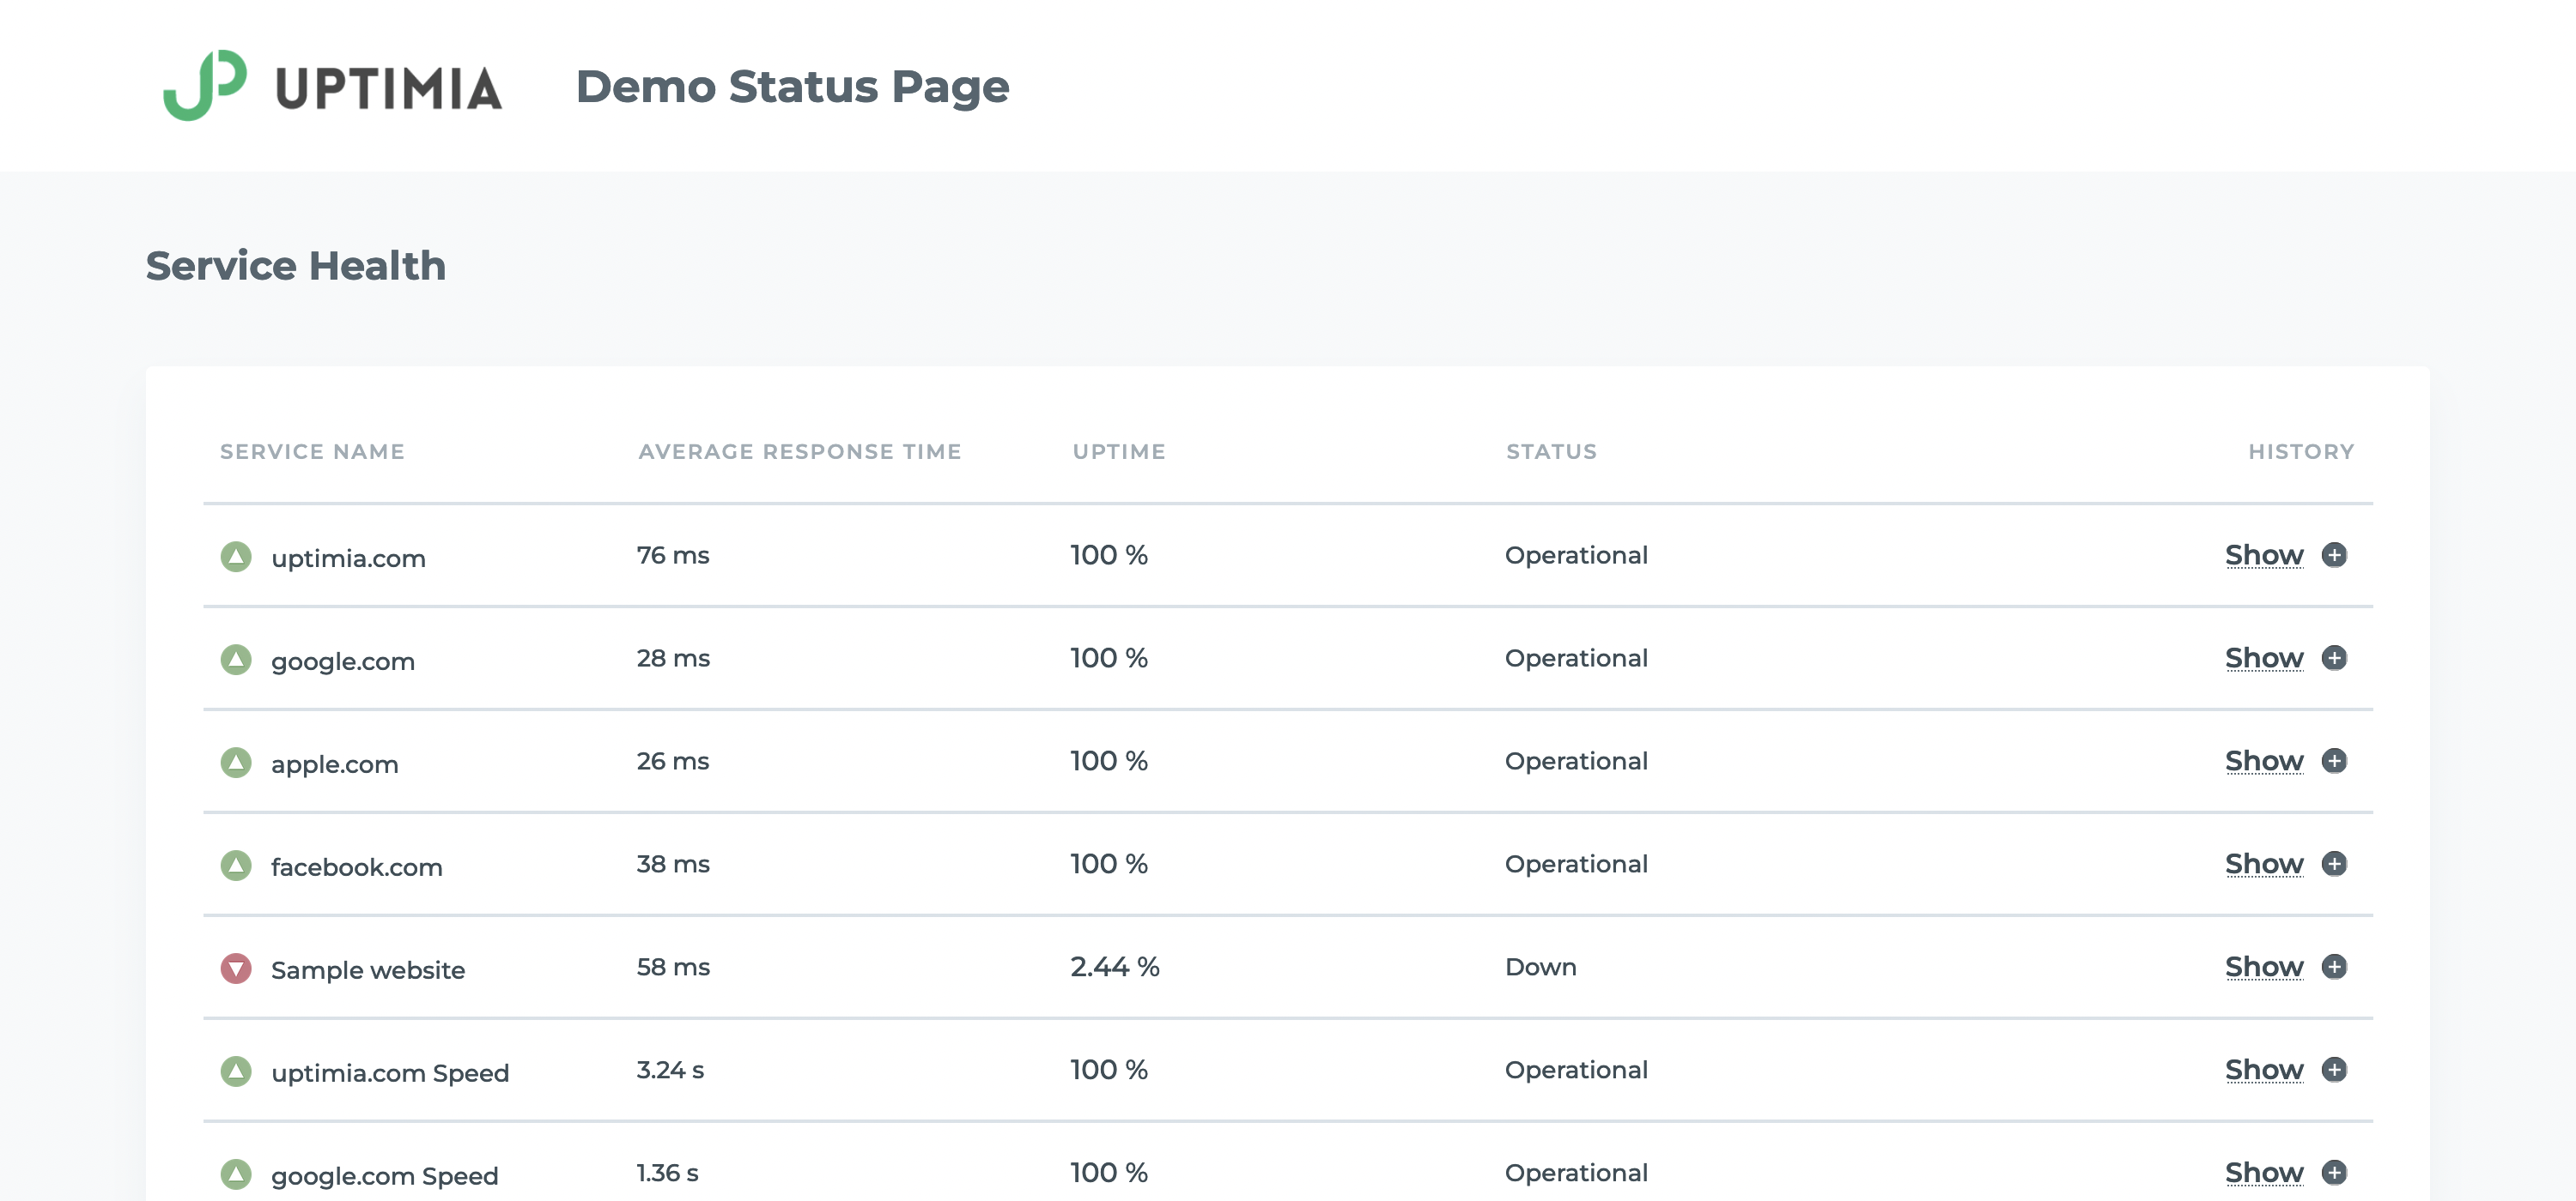2576x1201 pixels.
Task: Click green up-status icon for uptimia.com
Action: (236, 557)
